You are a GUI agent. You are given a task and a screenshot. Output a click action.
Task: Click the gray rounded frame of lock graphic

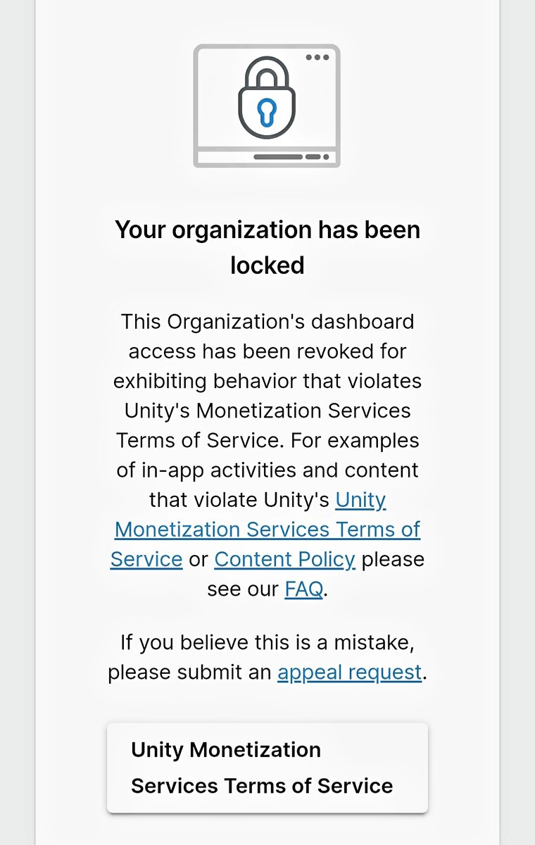click(x=196, y=106)
